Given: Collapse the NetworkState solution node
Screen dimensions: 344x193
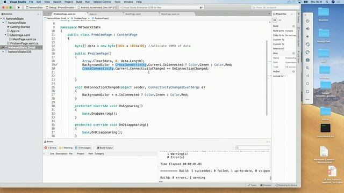Looking at the screenshot, I should tap(1, 19).
